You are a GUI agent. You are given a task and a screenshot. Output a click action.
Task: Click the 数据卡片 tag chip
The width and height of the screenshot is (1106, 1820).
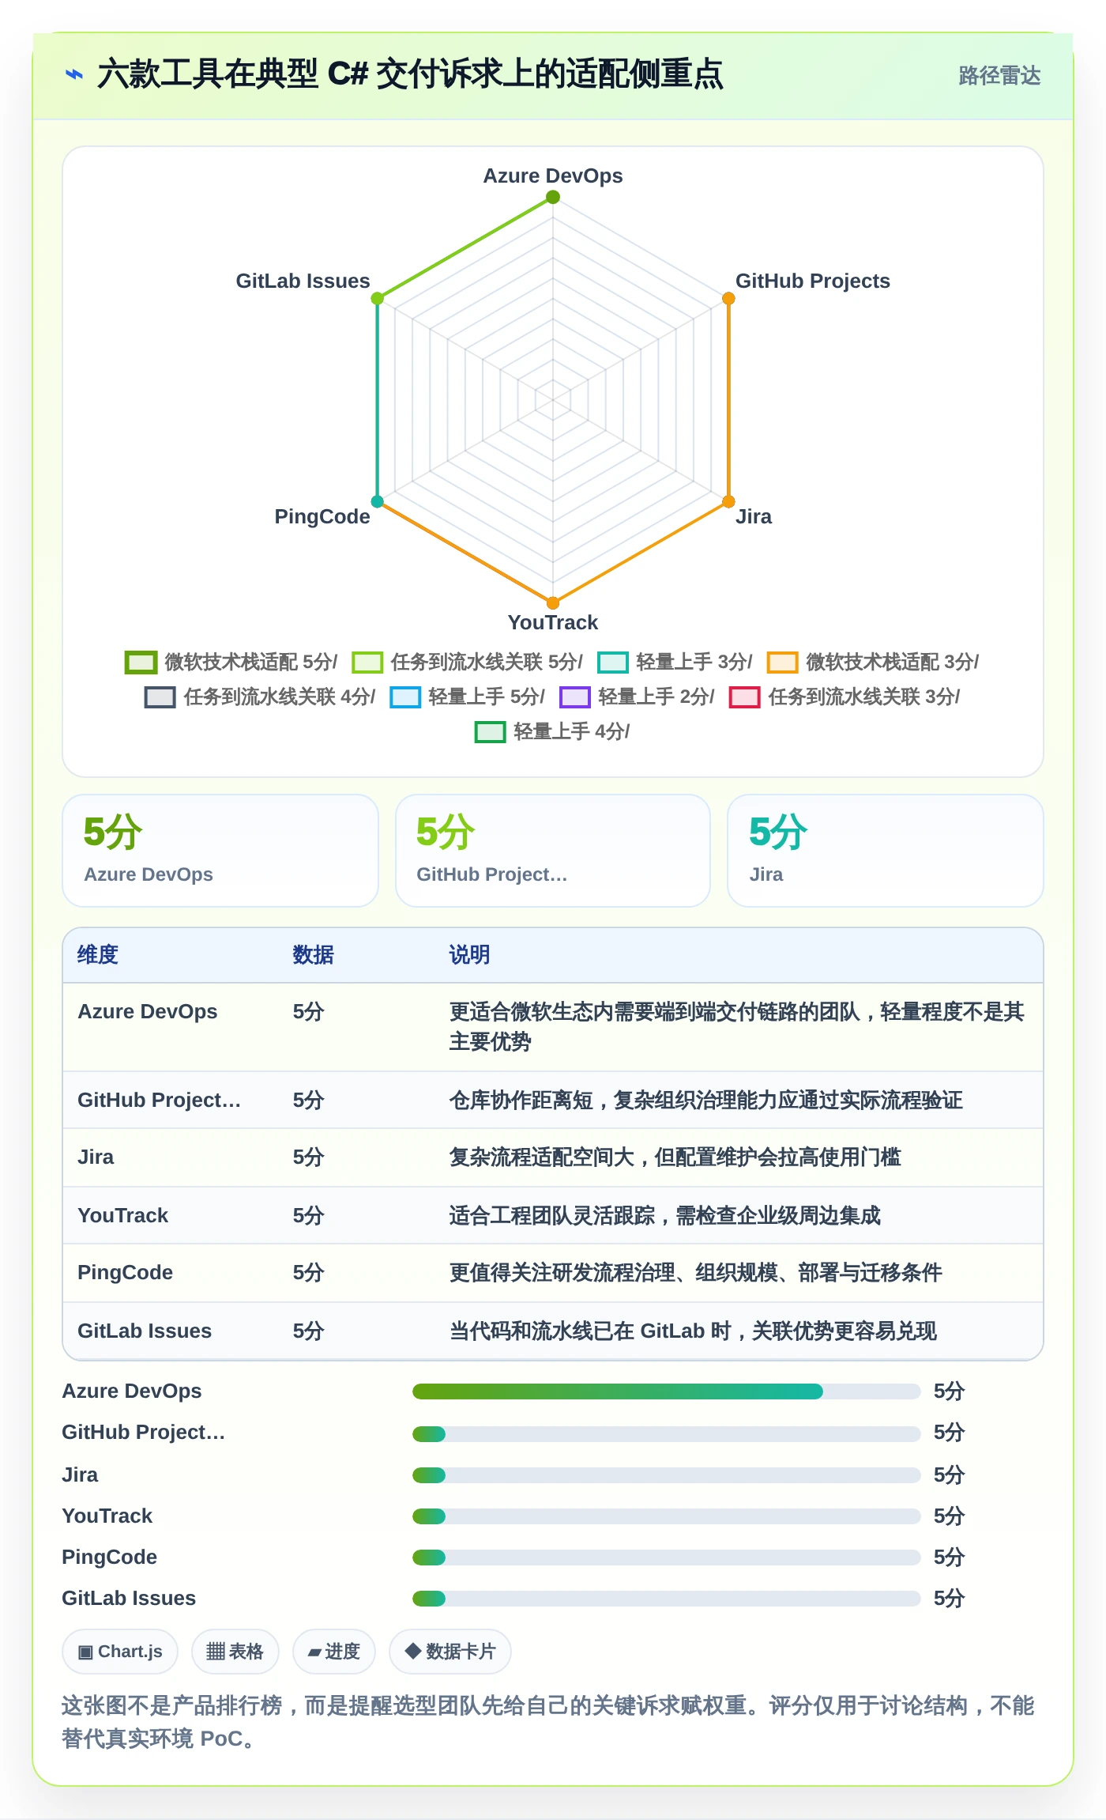(x=450, y=1652)
